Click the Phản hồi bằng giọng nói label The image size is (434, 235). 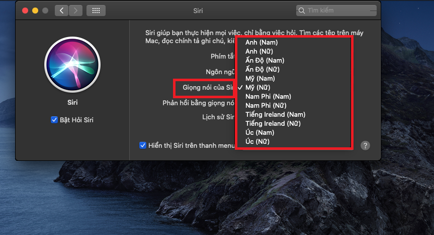pos(199,103)
